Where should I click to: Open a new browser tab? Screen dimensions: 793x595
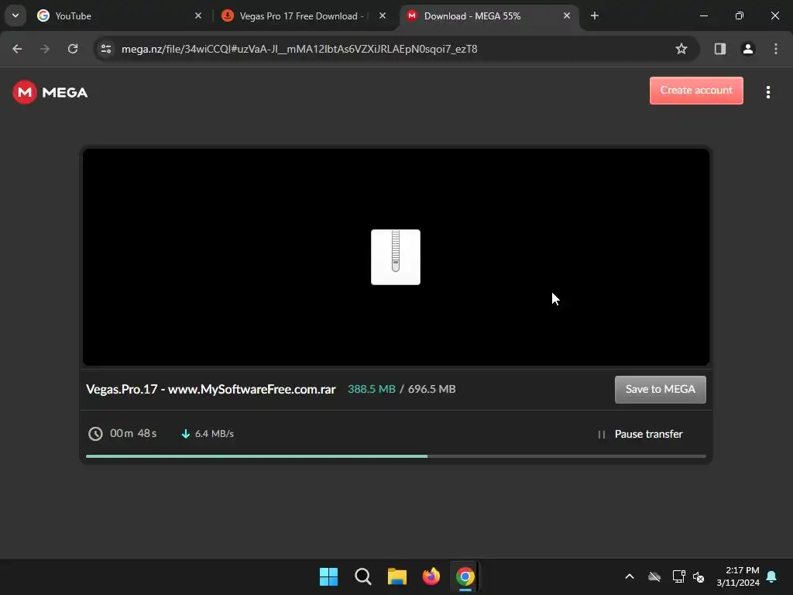(595, 15)
